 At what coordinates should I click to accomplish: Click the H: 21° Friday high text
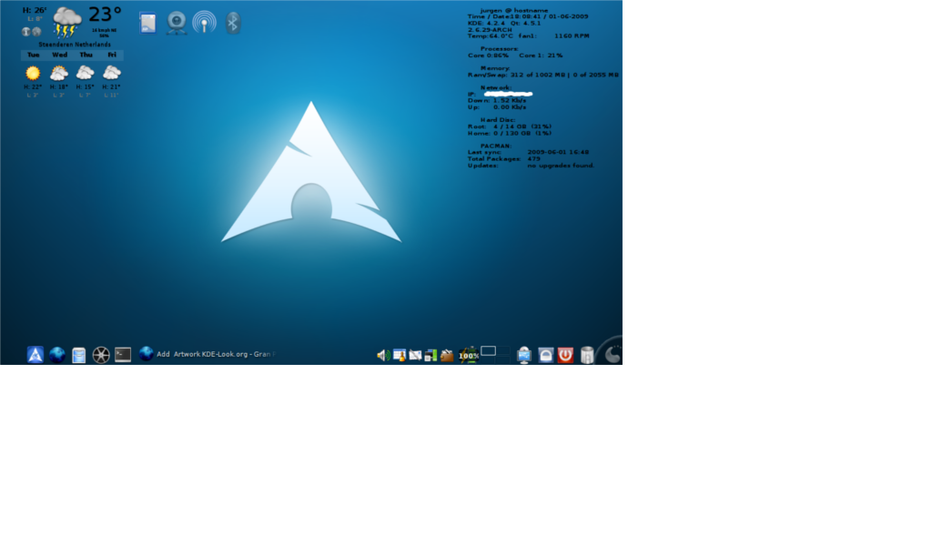[111, 86]
